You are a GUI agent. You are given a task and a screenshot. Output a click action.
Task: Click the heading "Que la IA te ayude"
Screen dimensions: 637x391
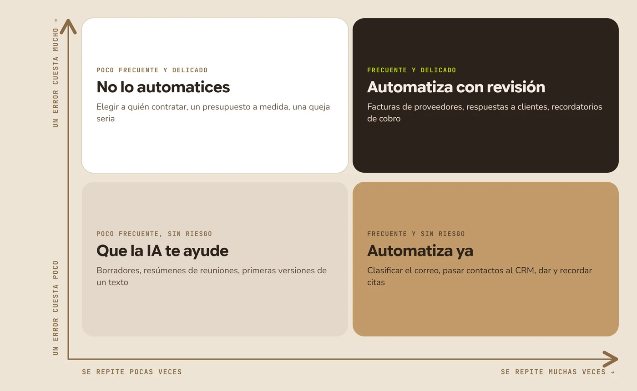pyautogui.click(x=162, y=251)
